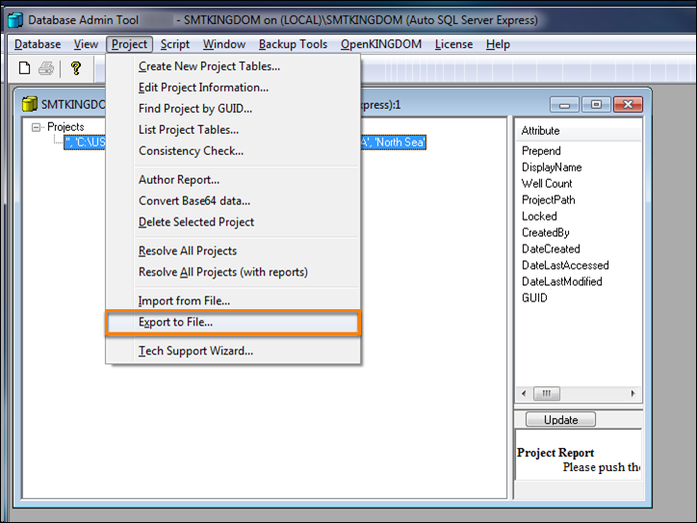Click the SMTKINGDOM child window database icon
697x523 pixels.
click(x=30, y=104)
